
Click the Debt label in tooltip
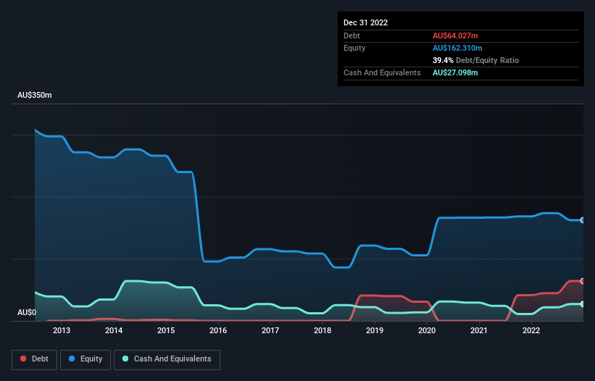pyautogui.click(x=351, y=35)
